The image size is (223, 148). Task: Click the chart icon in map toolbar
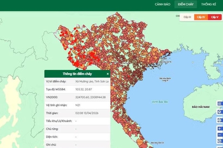click(220, 104)
